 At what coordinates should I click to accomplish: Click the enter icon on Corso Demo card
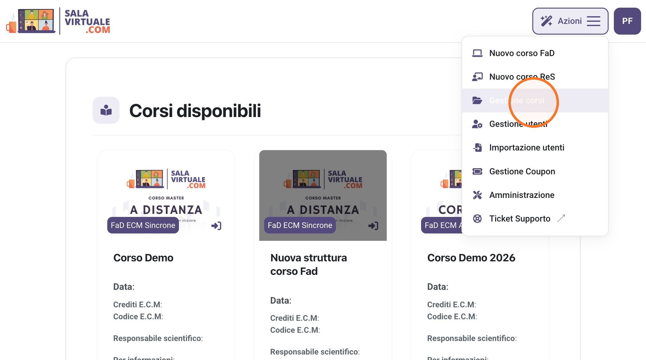tap(216, 226)
